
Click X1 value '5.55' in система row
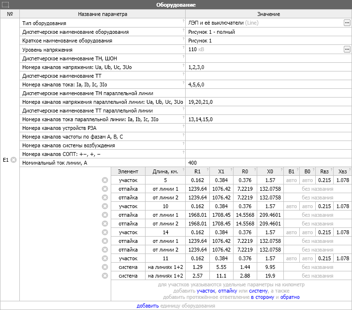pos(221,267)
